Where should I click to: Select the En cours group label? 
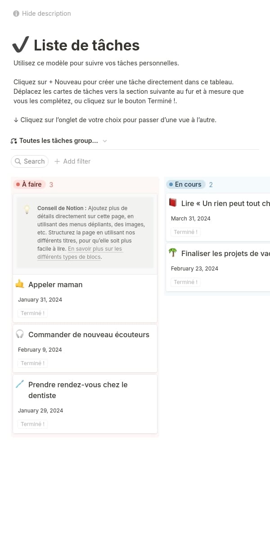186,184
